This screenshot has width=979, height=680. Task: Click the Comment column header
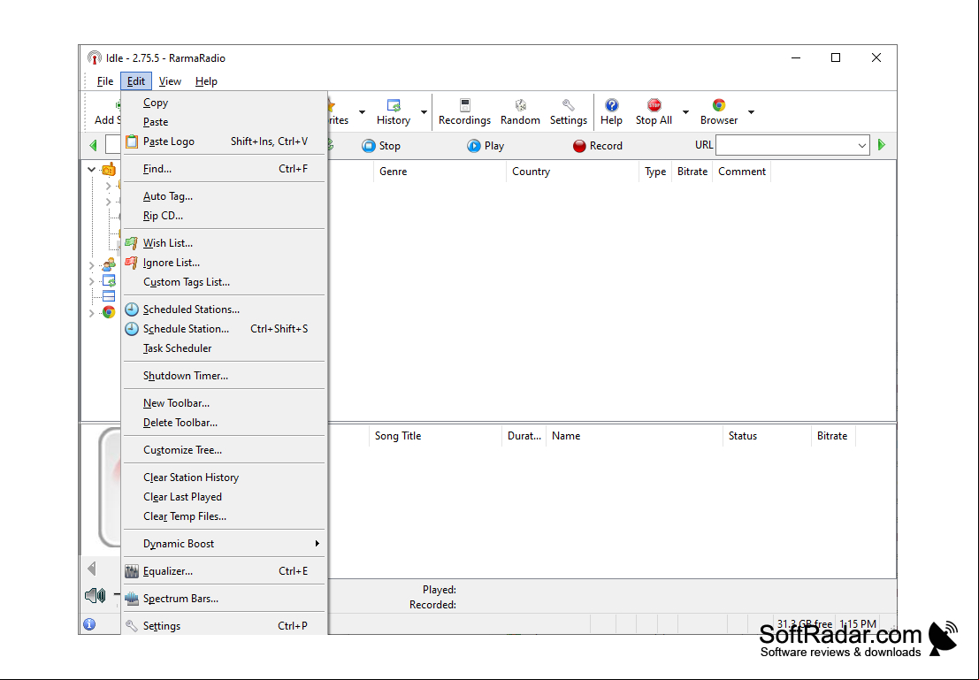[x=742, y=171]
